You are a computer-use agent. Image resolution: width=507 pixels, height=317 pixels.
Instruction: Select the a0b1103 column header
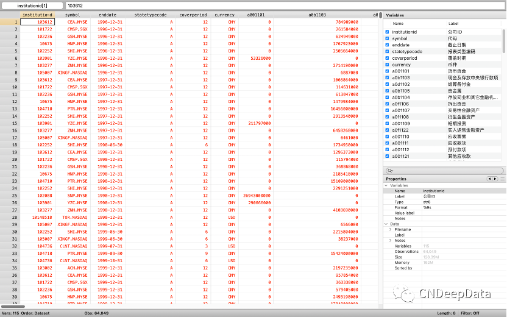point(317,15)
